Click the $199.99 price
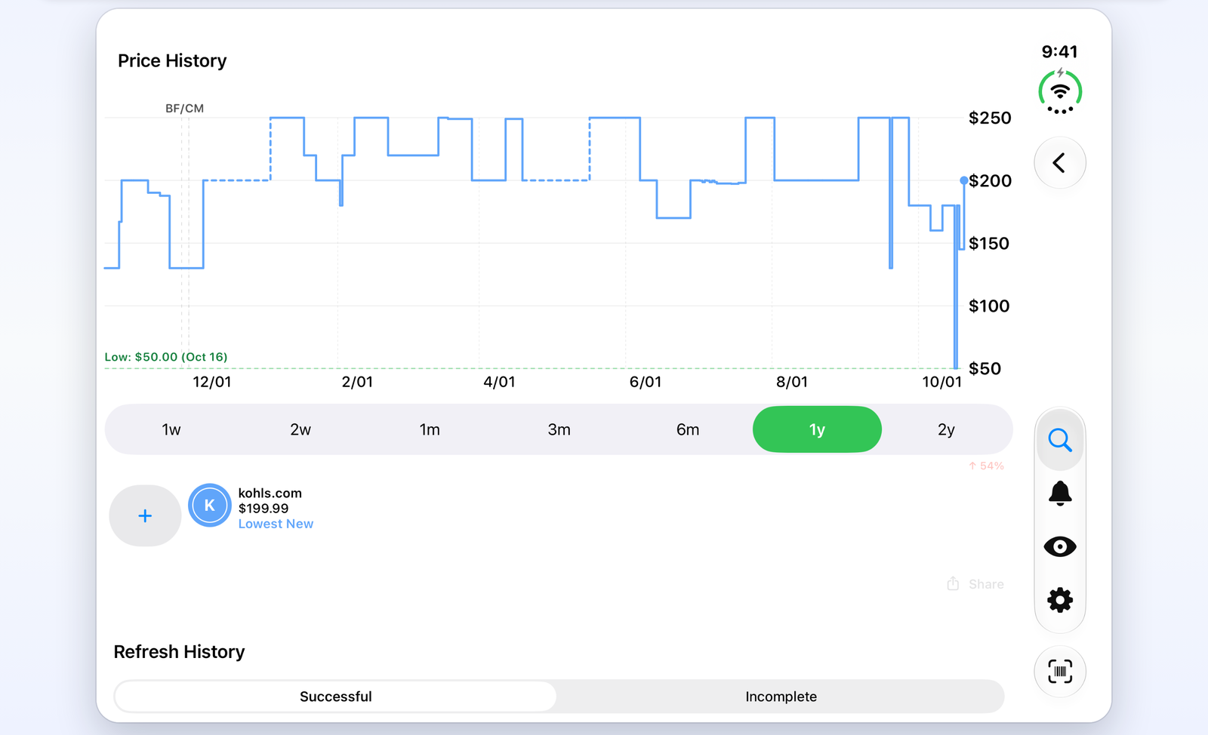Image resolution: width=1208 pixels, height=735 pixels. coord(263,509)
